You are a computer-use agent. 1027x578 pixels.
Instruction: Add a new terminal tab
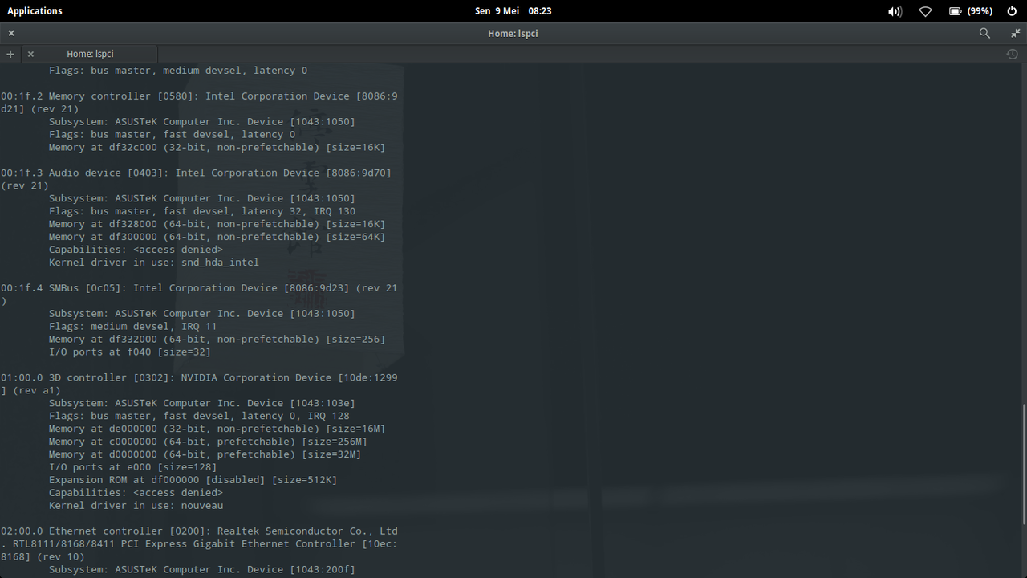(x=10, y=54)
